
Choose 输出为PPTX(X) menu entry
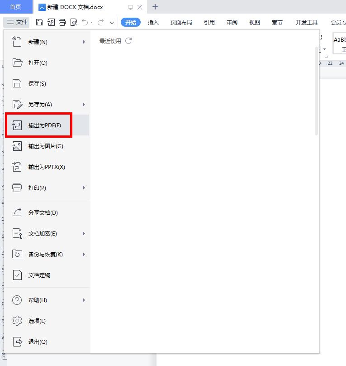[x=47, y=167]
